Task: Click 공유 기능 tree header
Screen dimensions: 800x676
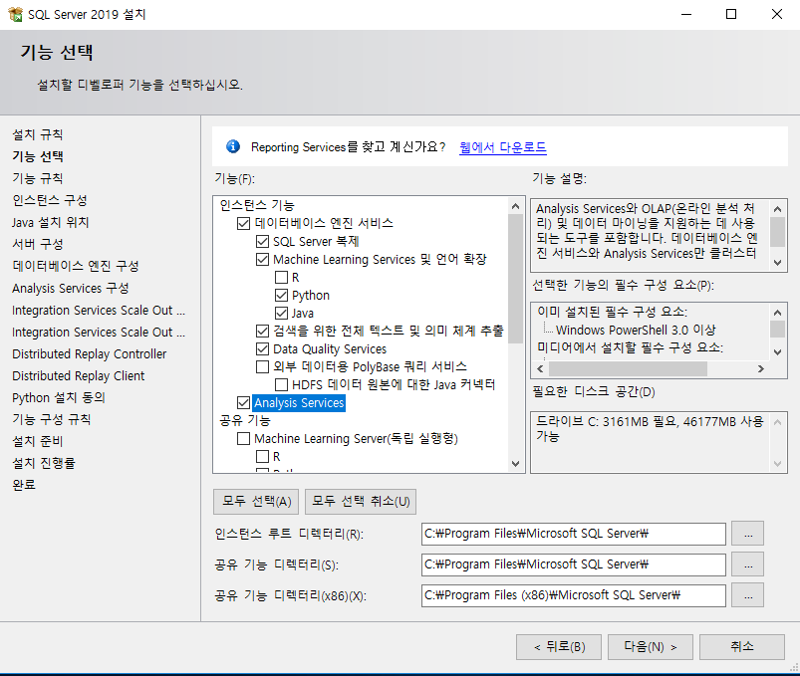Action: 245,420
